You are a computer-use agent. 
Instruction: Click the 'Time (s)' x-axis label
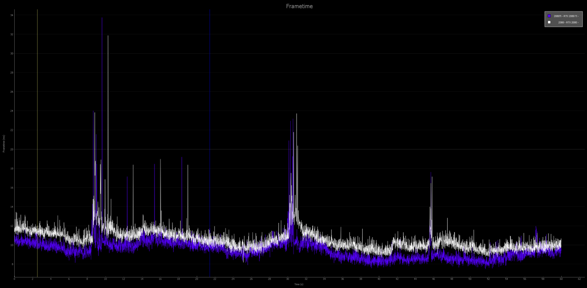point(299,284)
